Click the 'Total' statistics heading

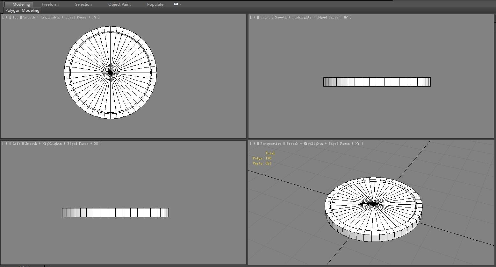coord(270,153)
